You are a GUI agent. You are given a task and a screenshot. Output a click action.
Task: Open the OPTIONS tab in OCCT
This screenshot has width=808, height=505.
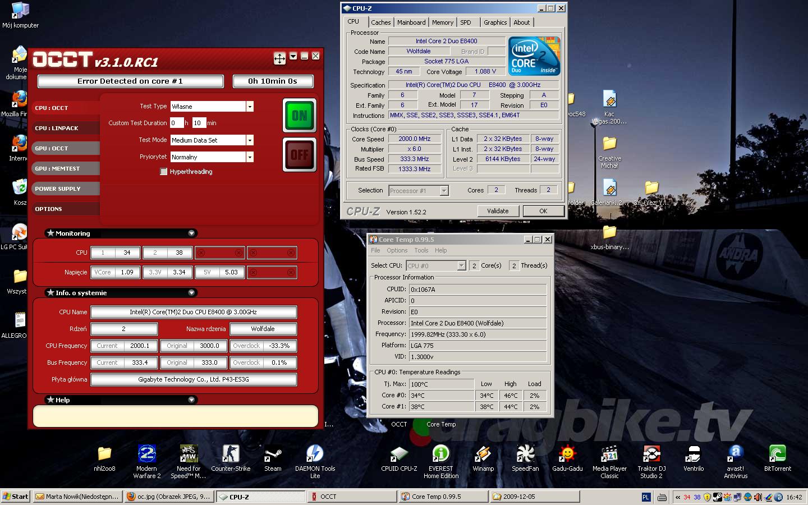(x=66, y=209)
